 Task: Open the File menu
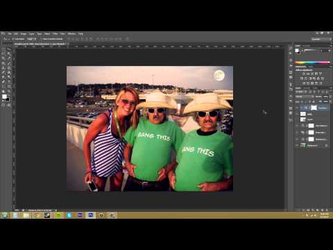[x=10, y=34]
